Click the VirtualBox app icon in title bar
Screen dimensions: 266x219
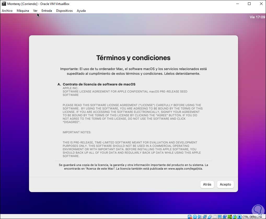[4, 4]
